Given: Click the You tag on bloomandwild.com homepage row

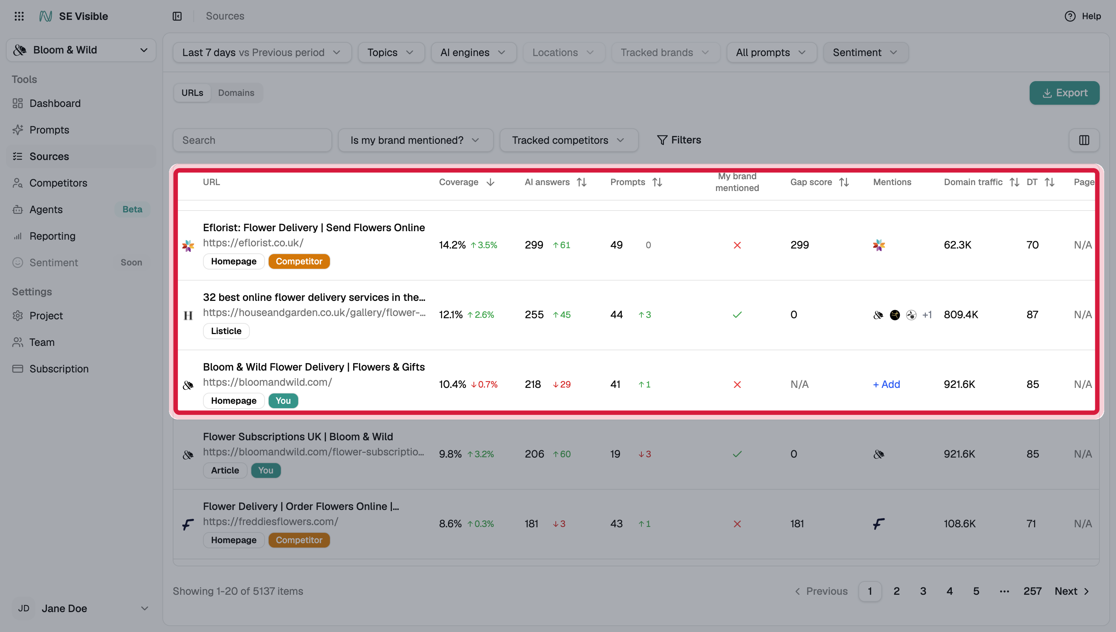Looking at the screenshot, I should (283, 401).
